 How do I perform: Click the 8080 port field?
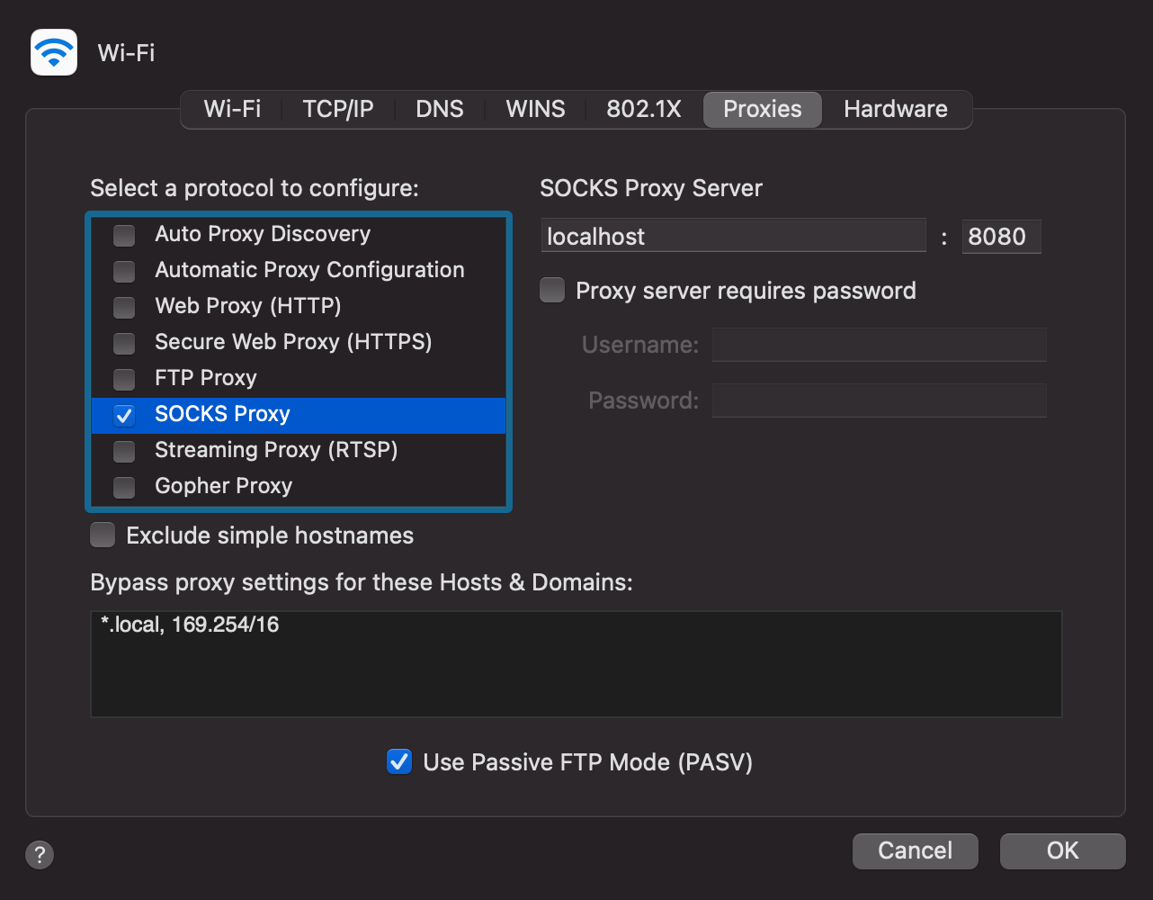[1001, 236]
